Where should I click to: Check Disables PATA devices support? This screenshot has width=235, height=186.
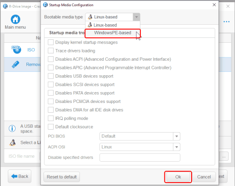[51, 93]
